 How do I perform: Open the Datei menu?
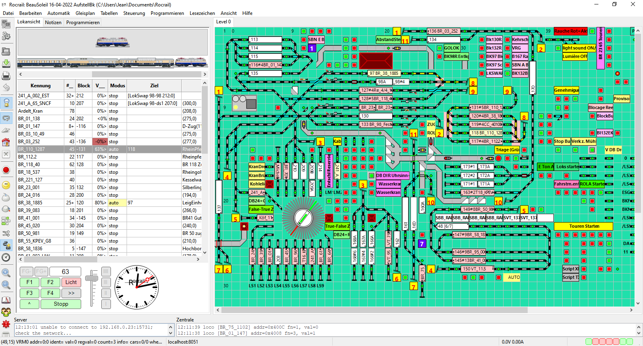8,13
